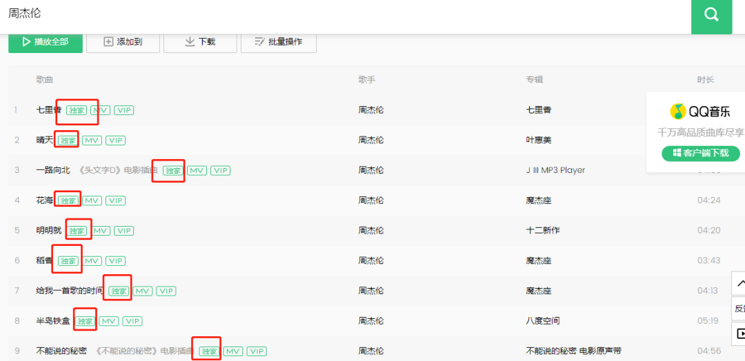Open 批量操作 batch operations
This screenshot has width=745, height=361.
[x=278, y=42]
